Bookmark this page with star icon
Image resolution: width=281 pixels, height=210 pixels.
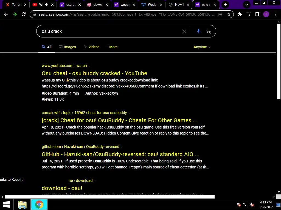pos(229,14)
